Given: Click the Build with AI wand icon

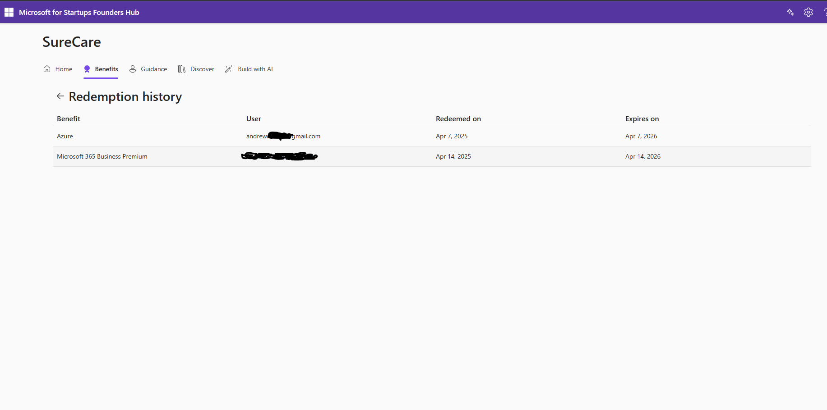Looking at the screenshot, I should point(229,69).
